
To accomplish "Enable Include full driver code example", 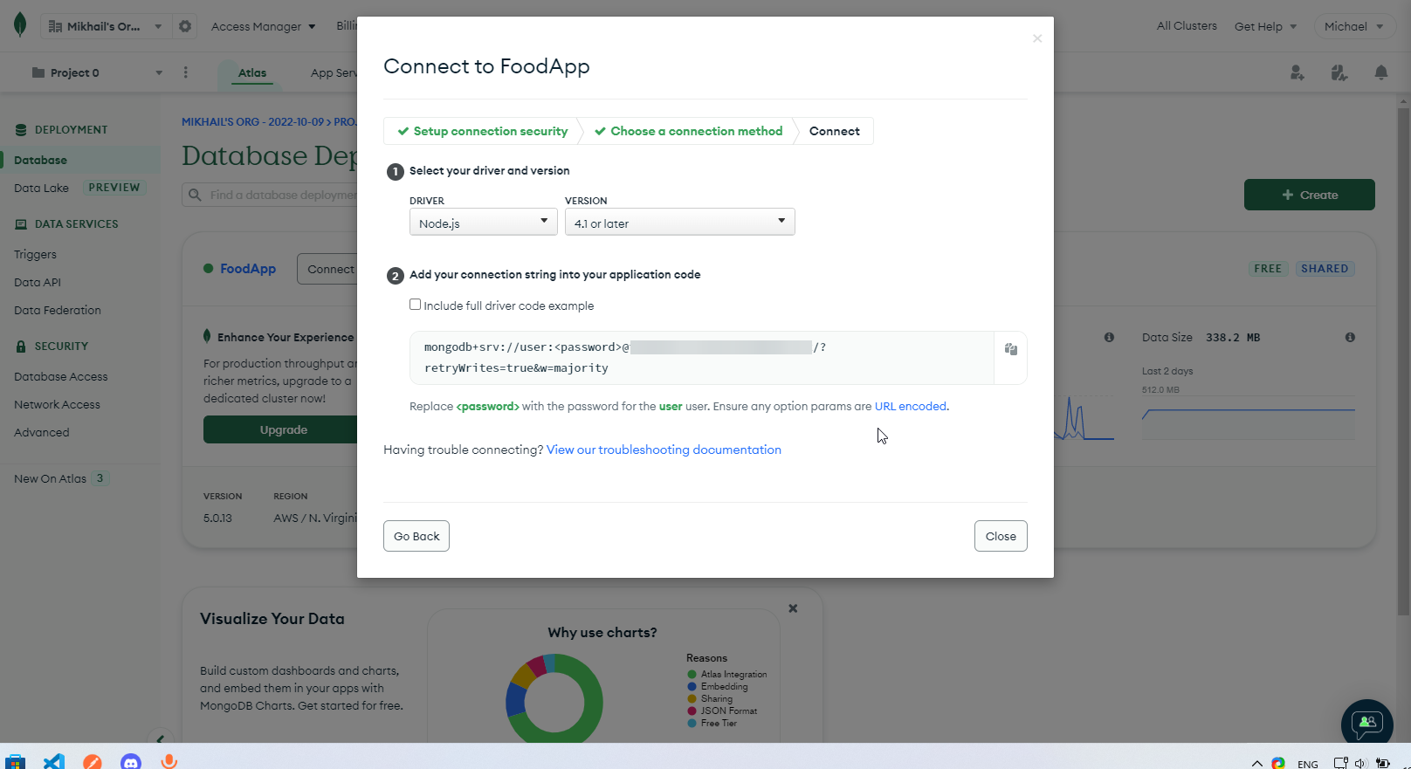I will click(x=416, y=305).
